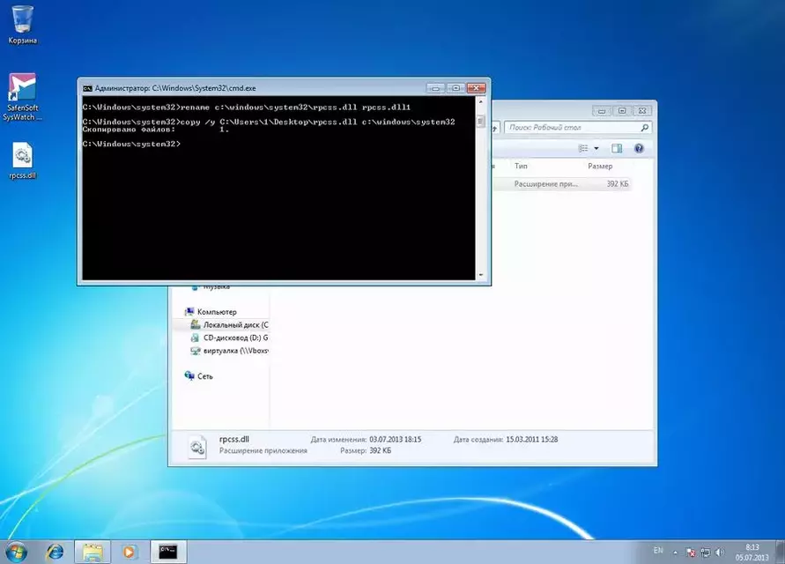
Task: Select 'Расширение при...' type cell in Explorer
Action: coord(545,184)
